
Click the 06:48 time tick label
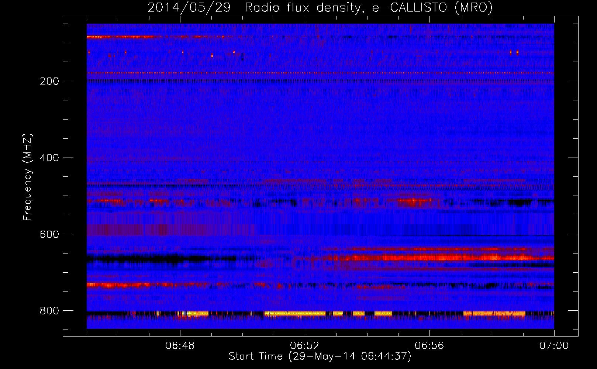point(180,346)
